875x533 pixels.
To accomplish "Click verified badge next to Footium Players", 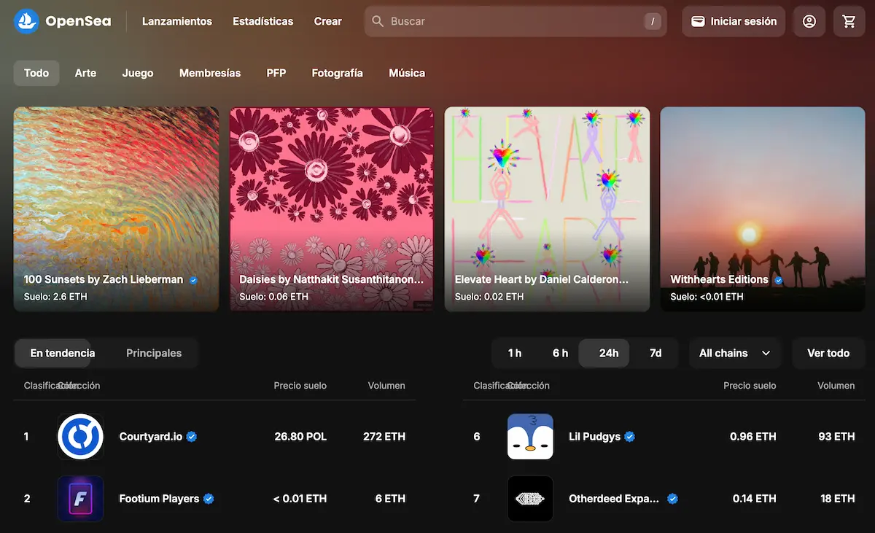I will click(x=209, y=499).
